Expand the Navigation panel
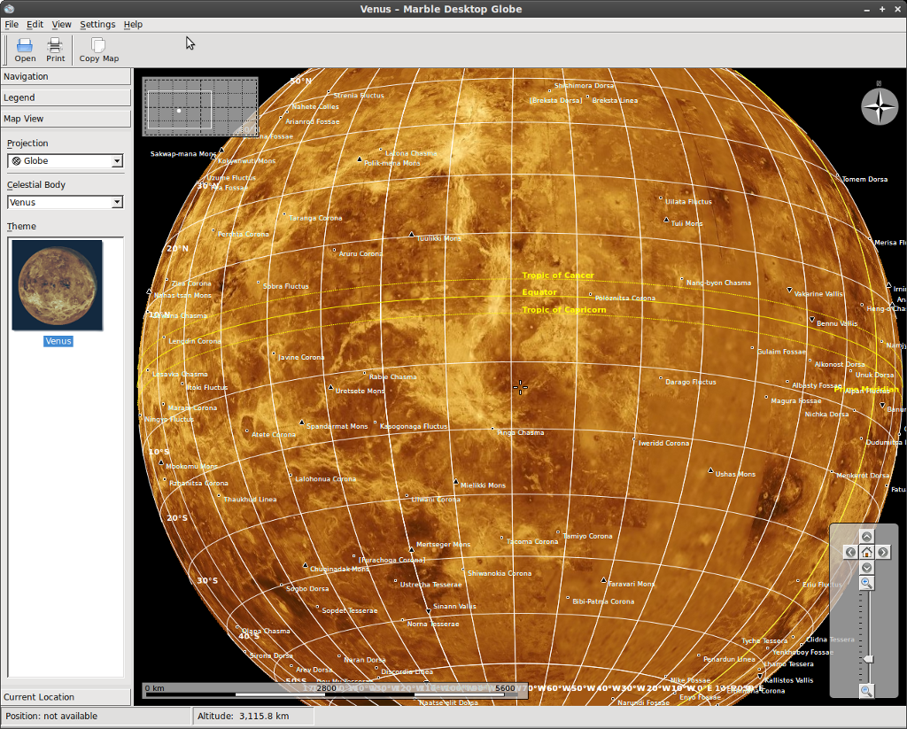This screenshot has width=907, height=729. pos(66,76)
